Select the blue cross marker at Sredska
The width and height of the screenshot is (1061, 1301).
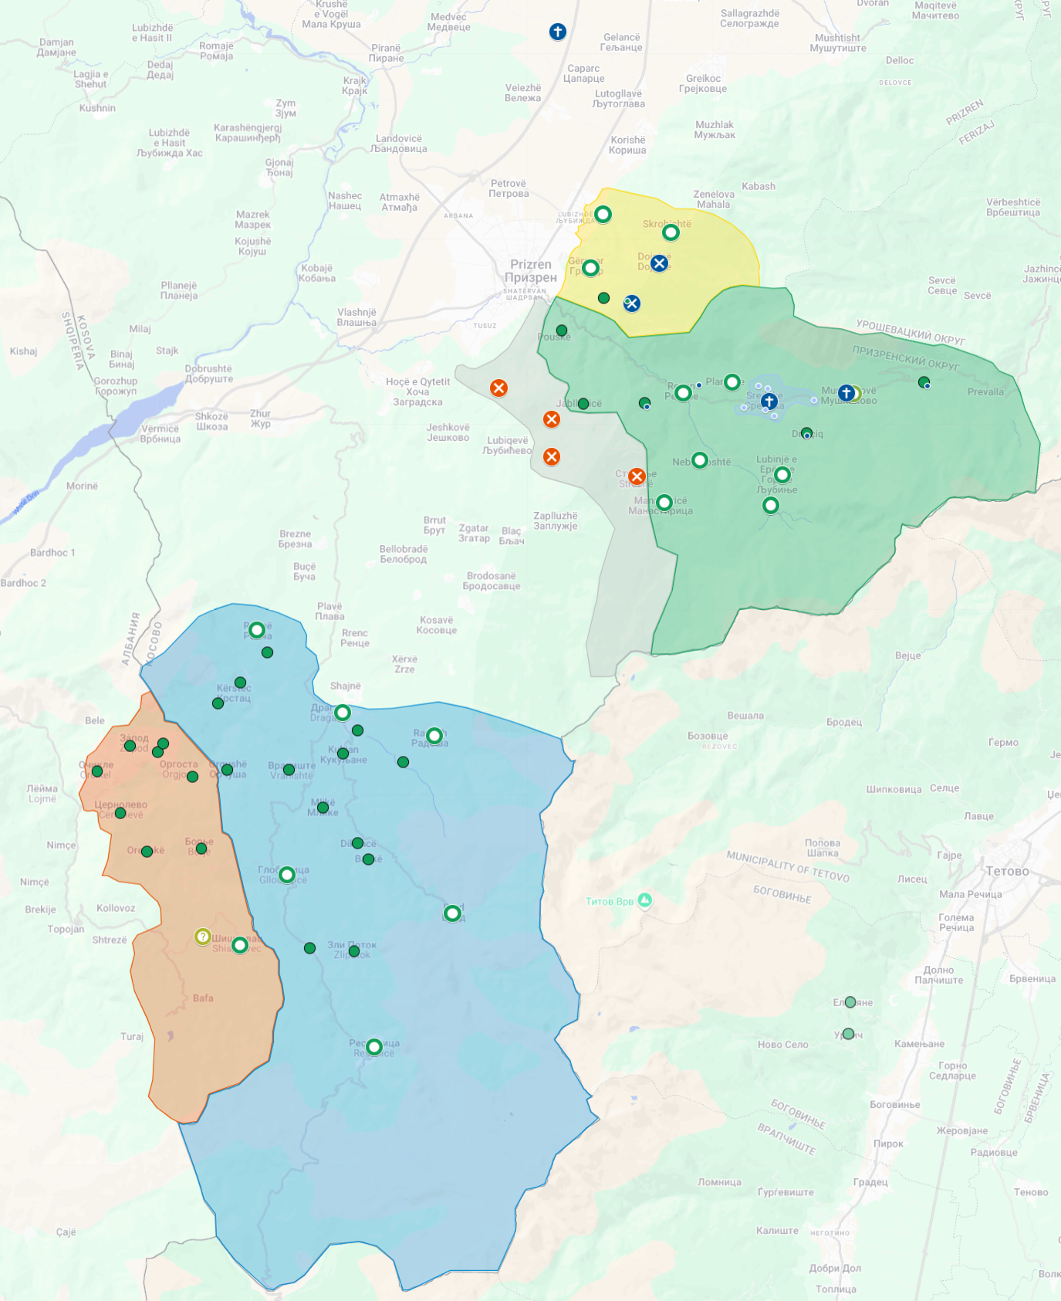(769, 401)
